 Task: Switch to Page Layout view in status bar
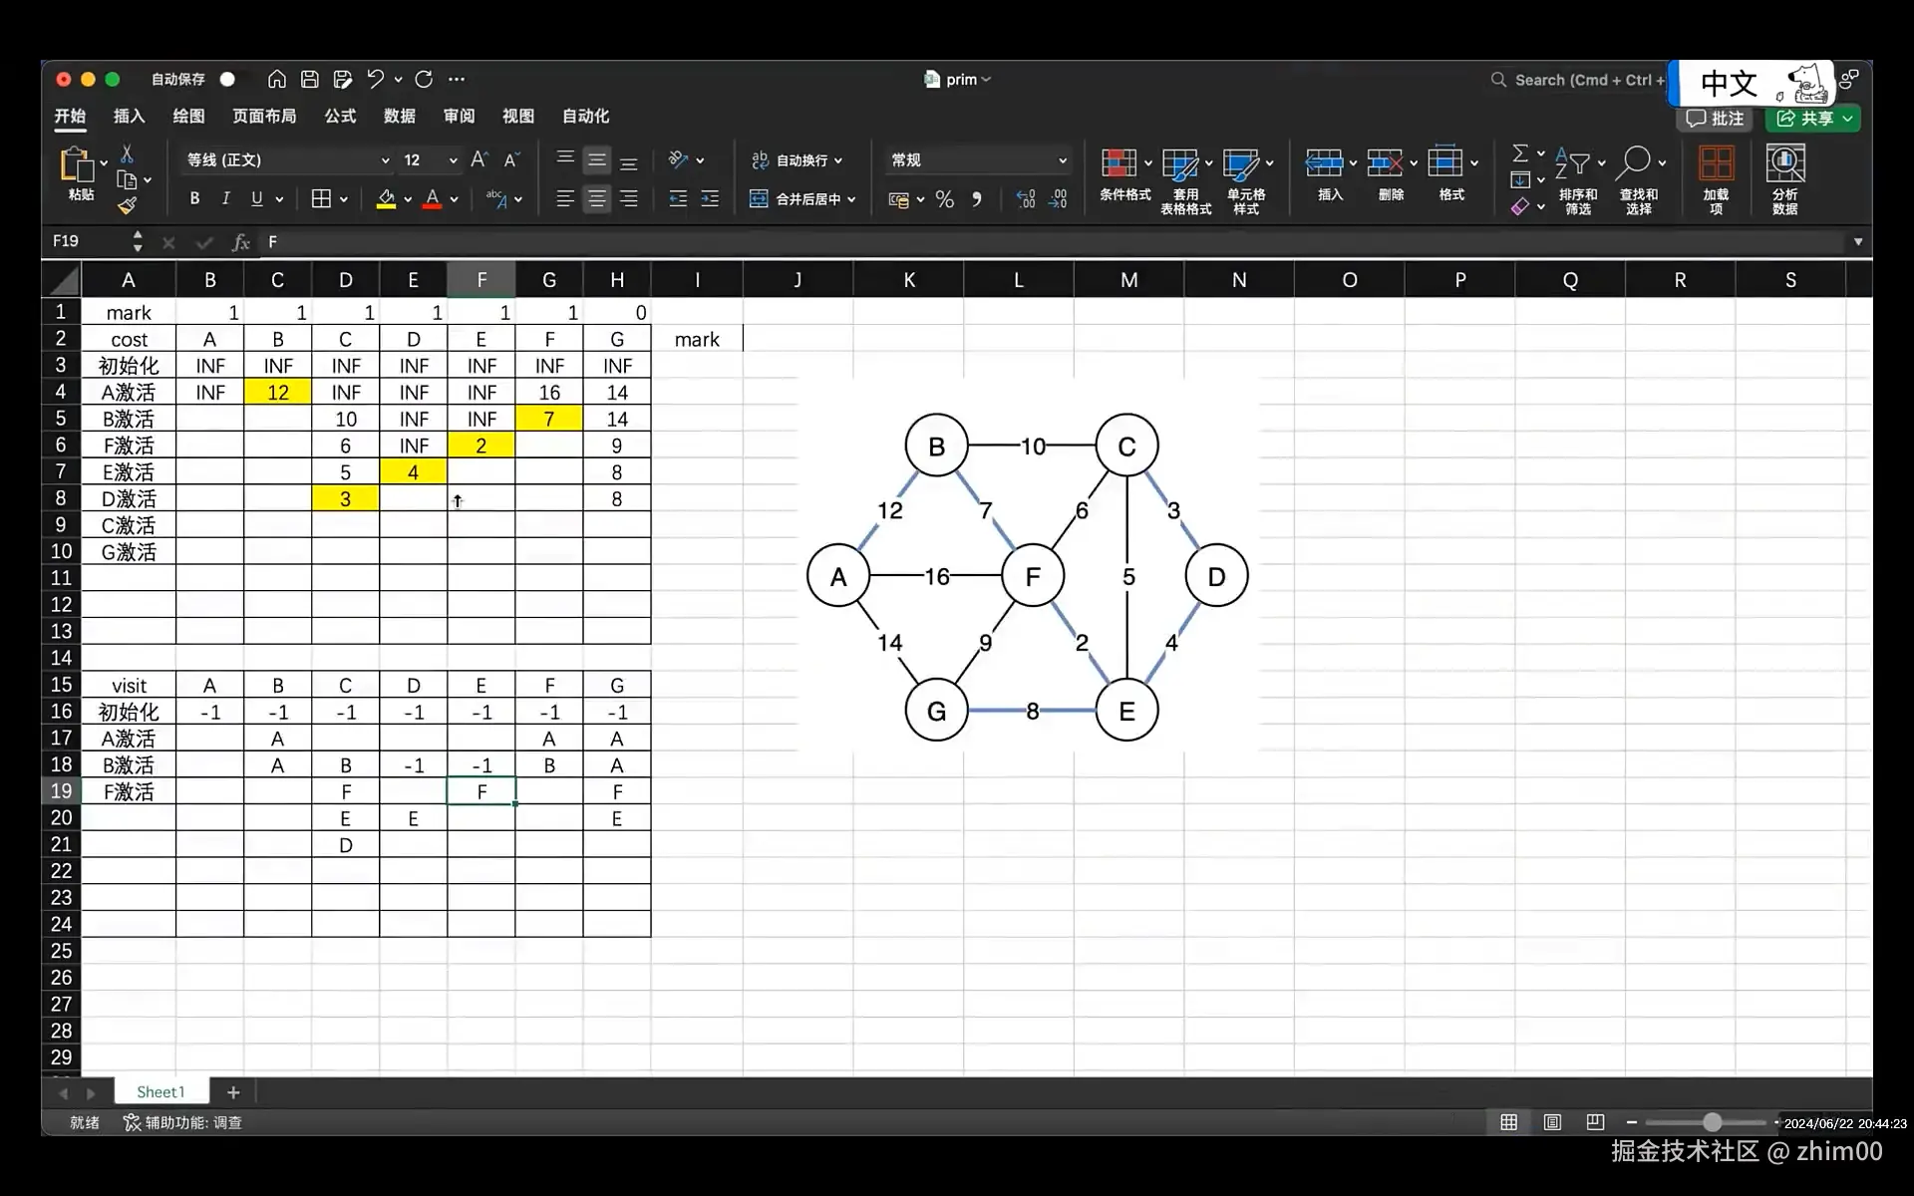[1552, 1122]
